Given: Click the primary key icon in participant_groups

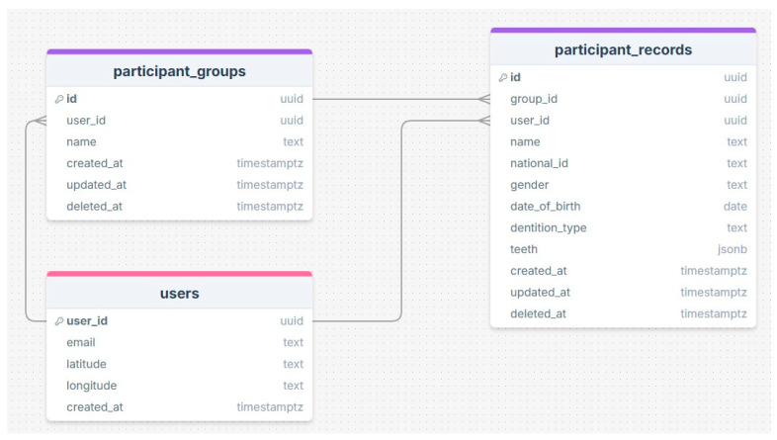Looking at the screenshot, I should (59, 99).
